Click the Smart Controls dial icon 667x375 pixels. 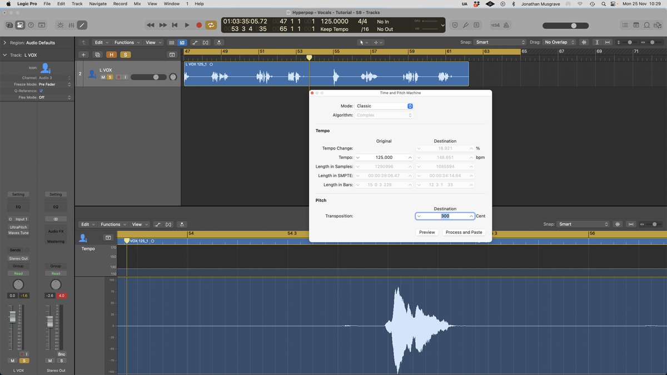pyautogui.click(x=60, y=25)
